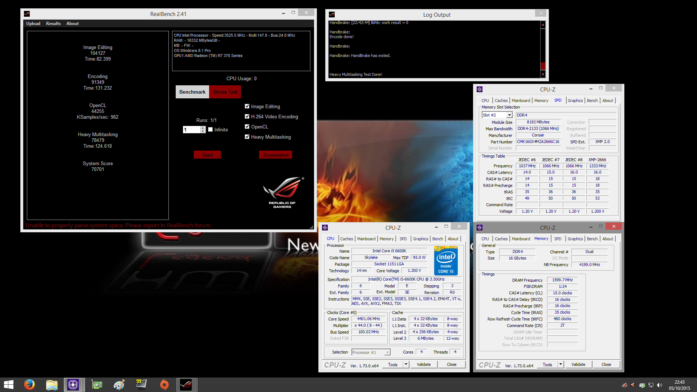Click the red Screenshot button
Image resolution: width=697 pixels, height=392 pixels.
pos(276,155)
